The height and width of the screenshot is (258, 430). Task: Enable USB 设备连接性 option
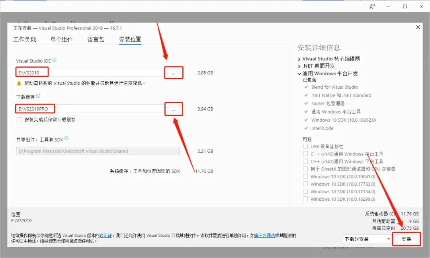click(x=305, y=146)
